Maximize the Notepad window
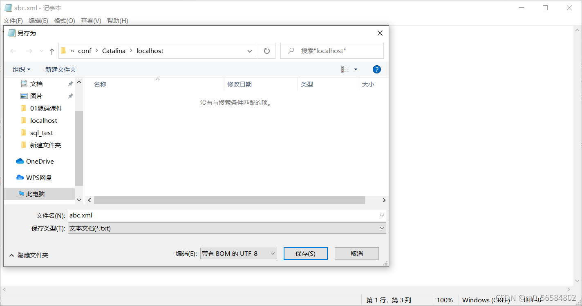 [545, 8]
